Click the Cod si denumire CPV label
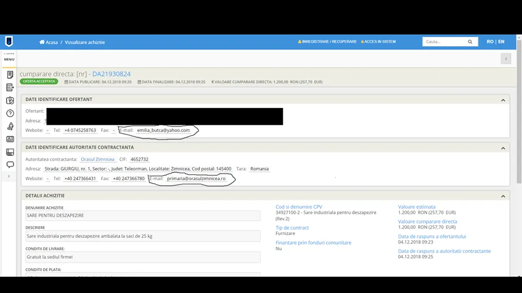The image size is (522, 293). pyautogui.click(x=299, y=207)
